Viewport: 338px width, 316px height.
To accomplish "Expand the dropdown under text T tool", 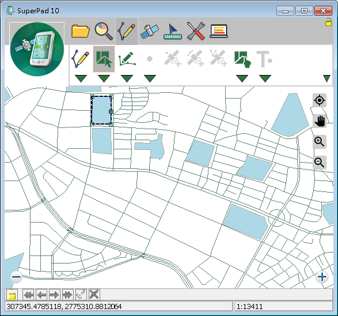I will pos(265,78).
